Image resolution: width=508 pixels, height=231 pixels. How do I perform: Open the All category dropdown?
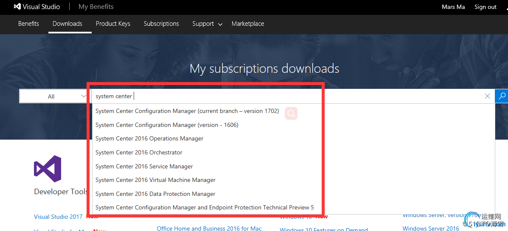pyautogui.click(x=53, y=96)
